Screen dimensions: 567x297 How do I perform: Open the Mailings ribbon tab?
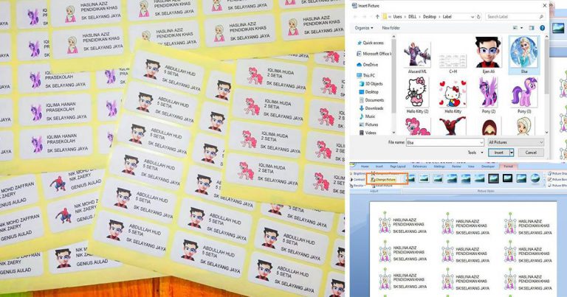439,167
